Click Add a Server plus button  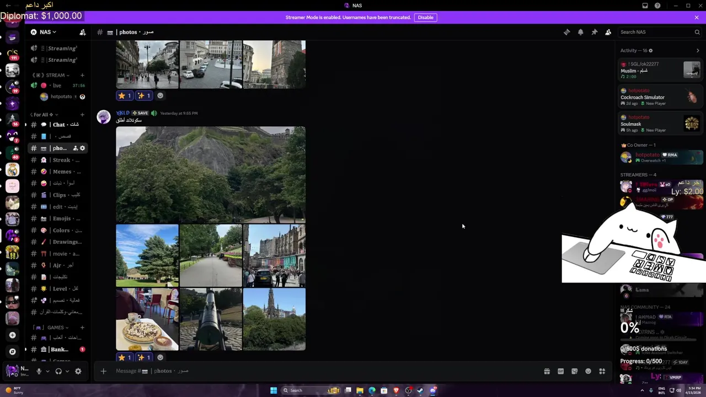coord(12,335)
